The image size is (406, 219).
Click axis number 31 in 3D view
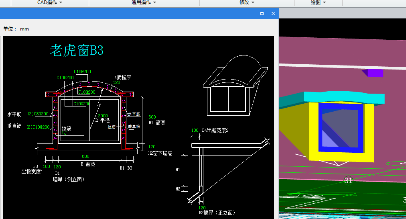[x=348, y=180]
